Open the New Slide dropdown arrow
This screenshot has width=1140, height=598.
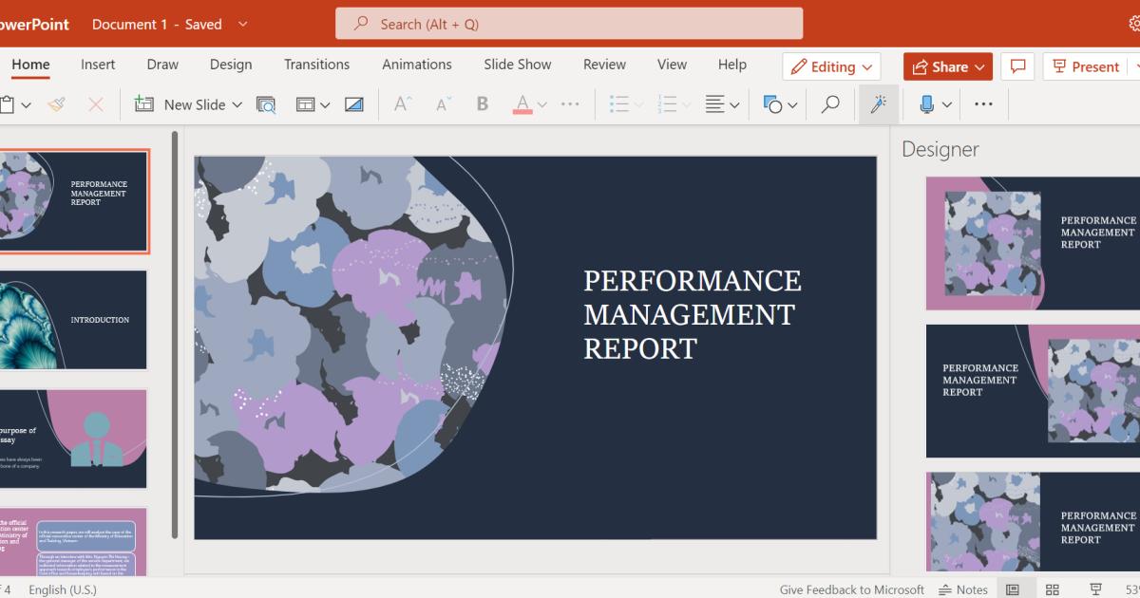click(x=237, y=104)
